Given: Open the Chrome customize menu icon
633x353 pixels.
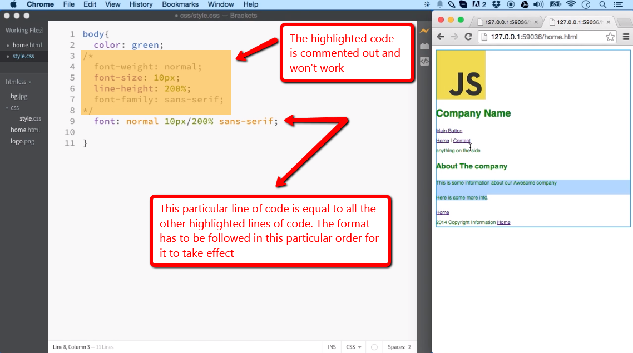Looking at the screenshot, I should [x=626, y=37].
